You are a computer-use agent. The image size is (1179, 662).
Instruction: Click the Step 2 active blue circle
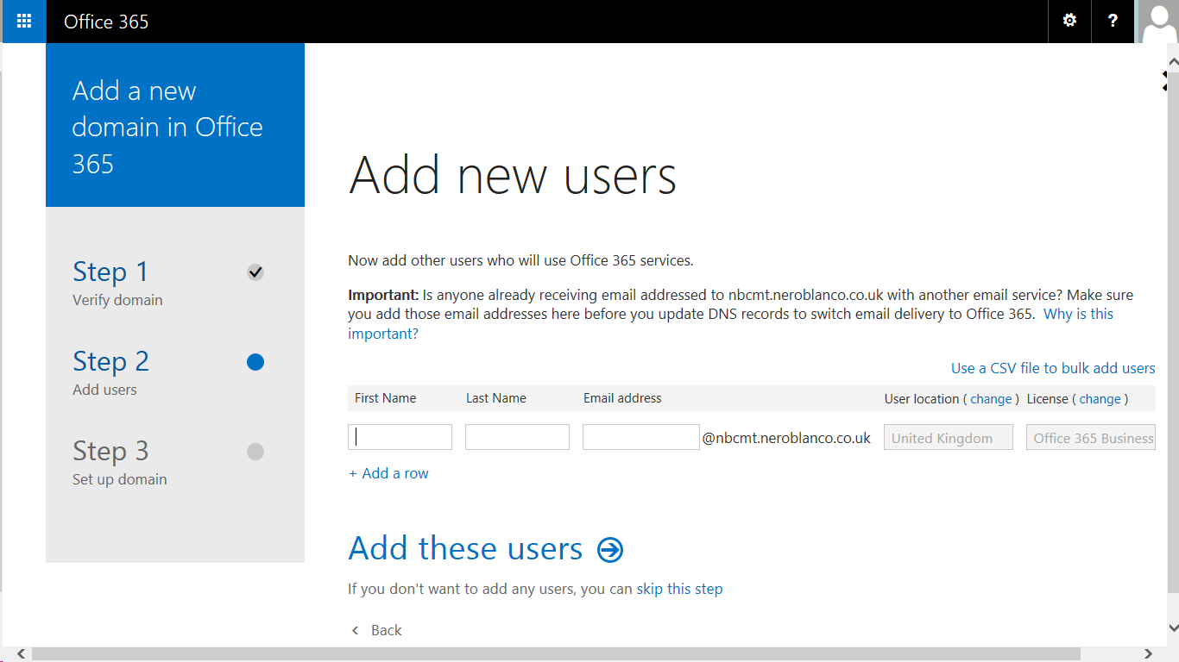click(255, 362)
